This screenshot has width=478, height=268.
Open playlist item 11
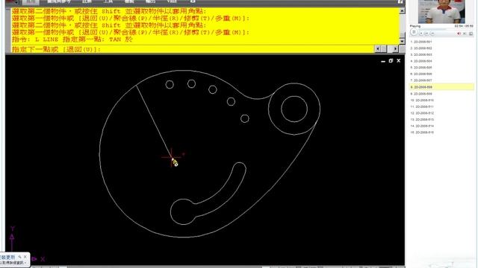pyautogui.click(x=422, y=106)
